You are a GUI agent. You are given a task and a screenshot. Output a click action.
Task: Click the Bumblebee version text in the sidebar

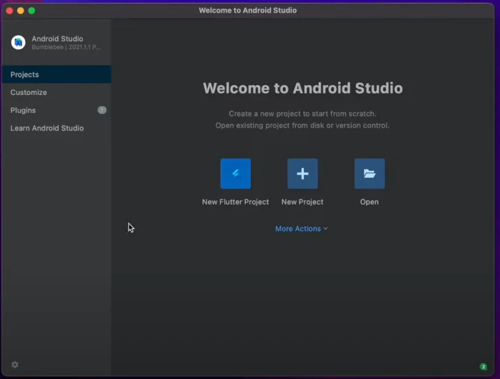click(66, 47)
